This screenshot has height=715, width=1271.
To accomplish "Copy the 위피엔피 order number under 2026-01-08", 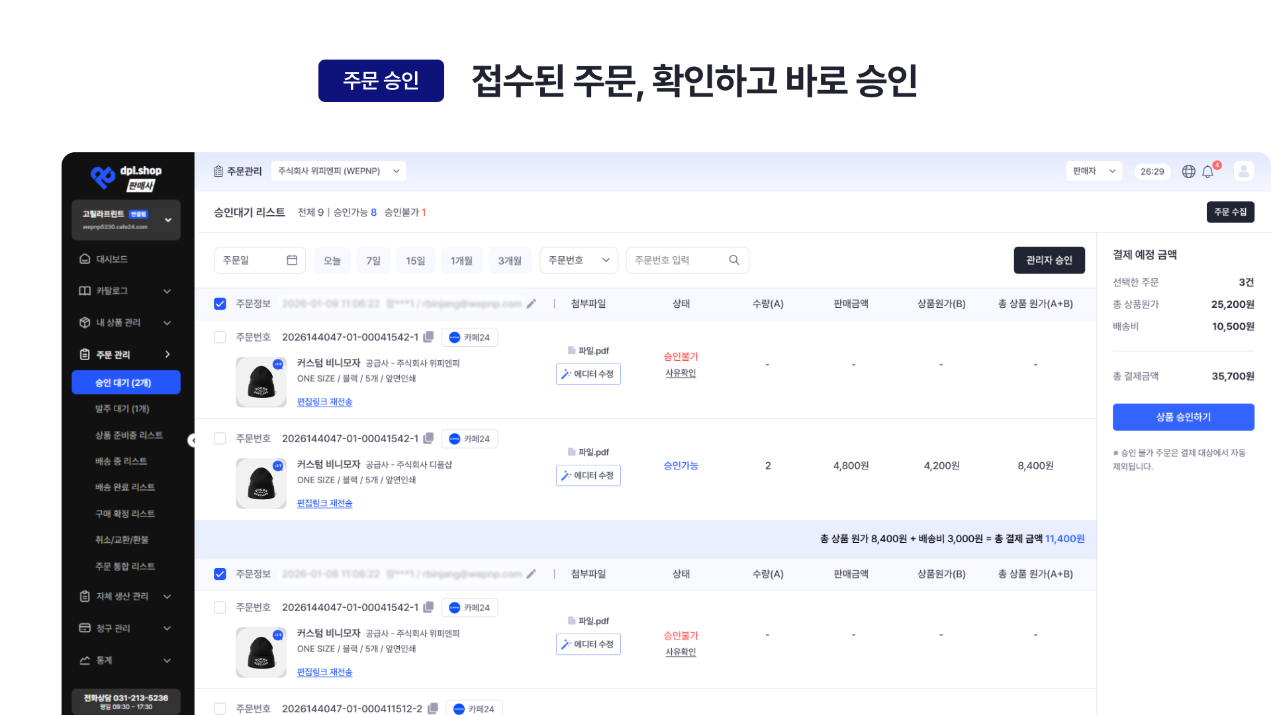I will [428, 607].
